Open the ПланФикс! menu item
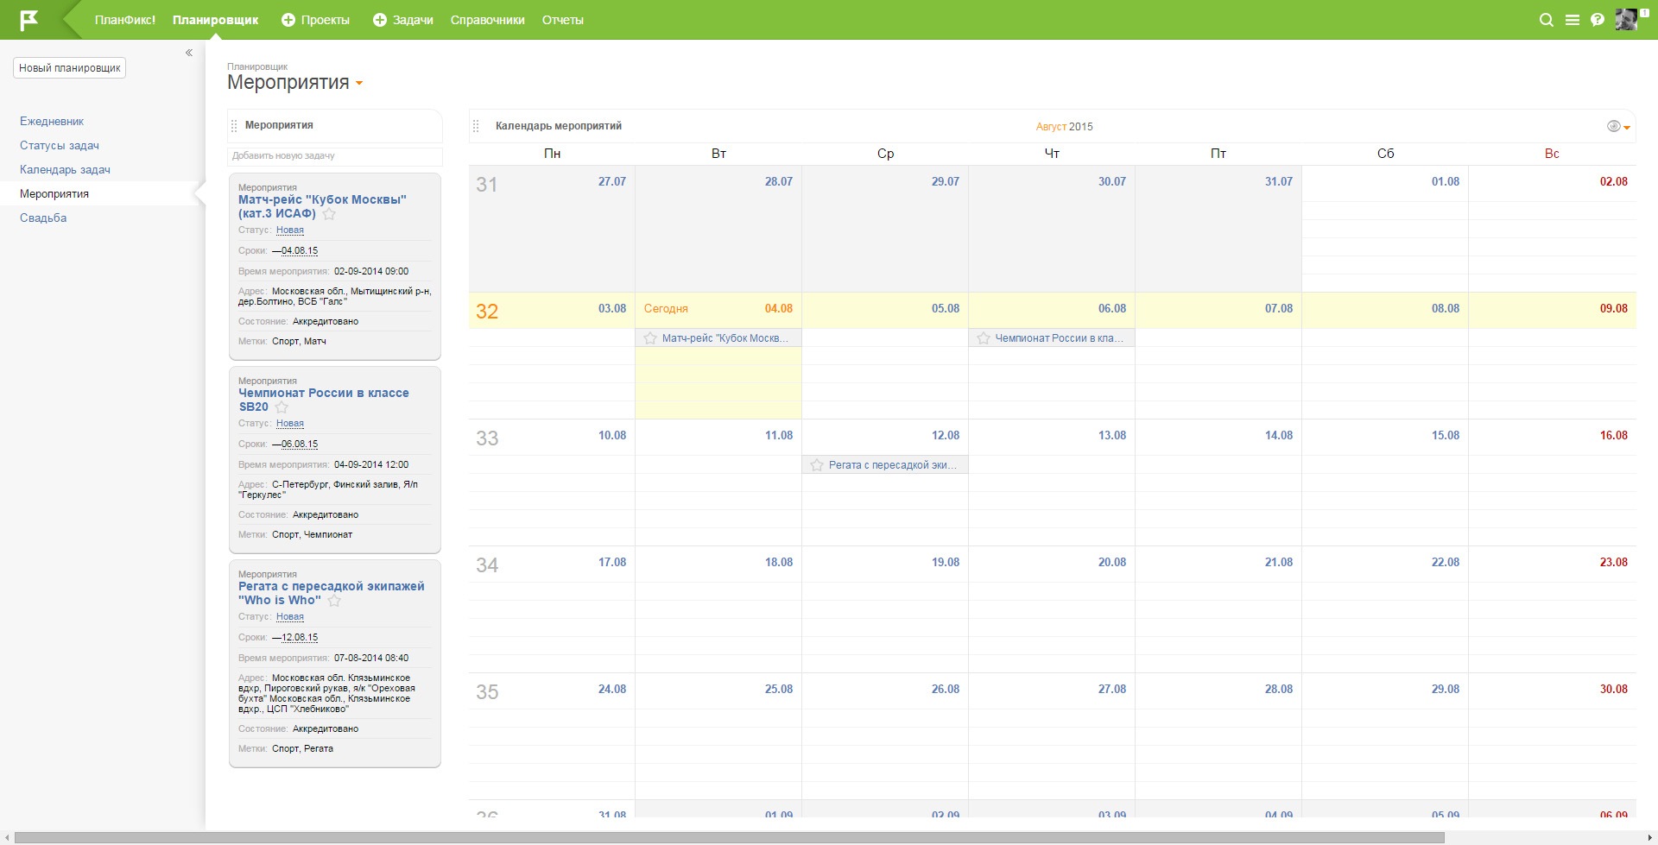Image resolution: width=1658 pixels, height=845 pixels. [x=125, y=20]
